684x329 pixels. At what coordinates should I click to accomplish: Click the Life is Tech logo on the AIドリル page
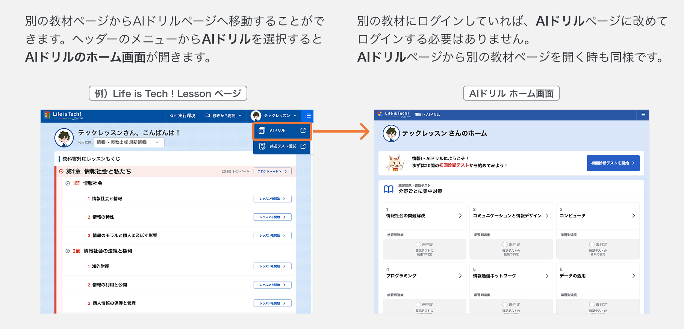394,114
